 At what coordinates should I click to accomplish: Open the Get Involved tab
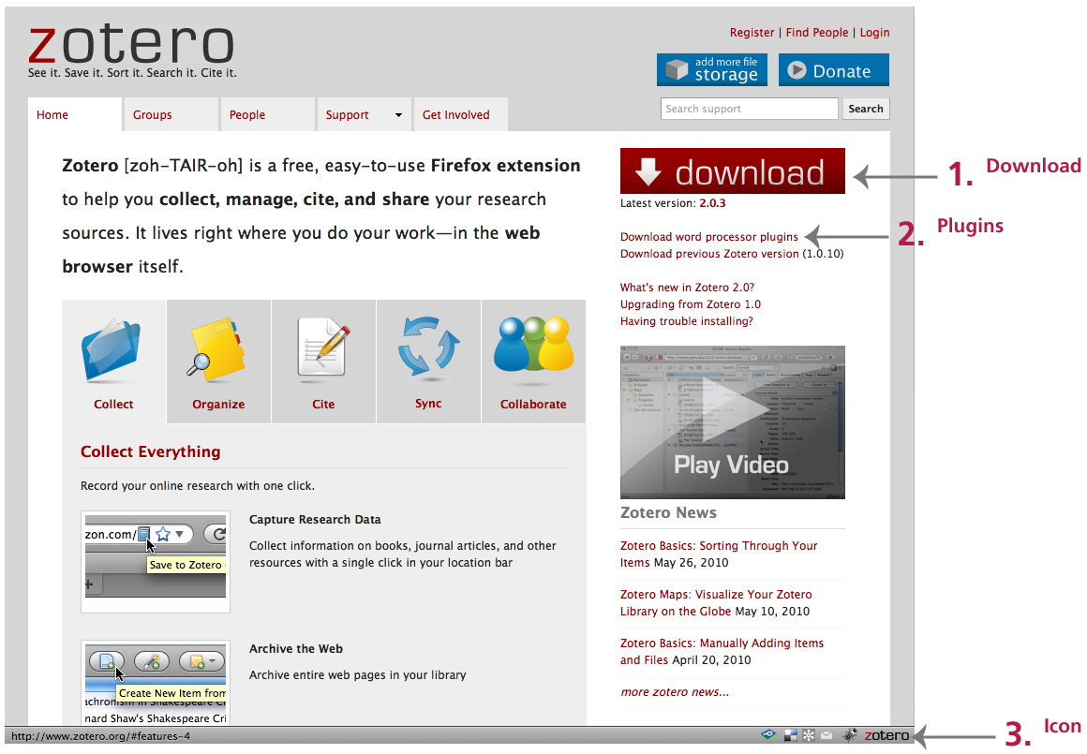[x=456, y=114]
